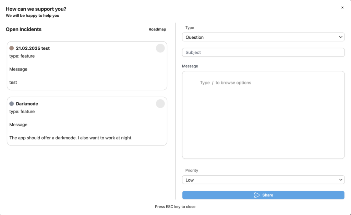The width and height of the screenshot is (351, 215).
Task: Click the chevron arrow of the Priority select
Action: coord(341,180)
